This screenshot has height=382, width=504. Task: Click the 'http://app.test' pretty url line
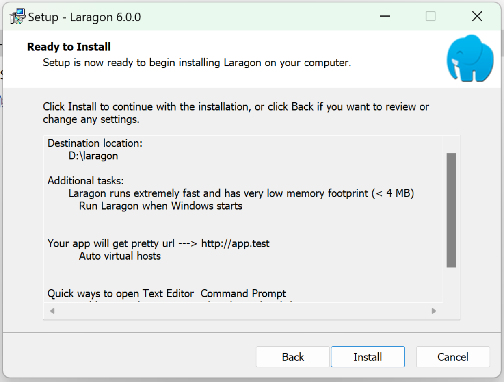coord(159,243)
